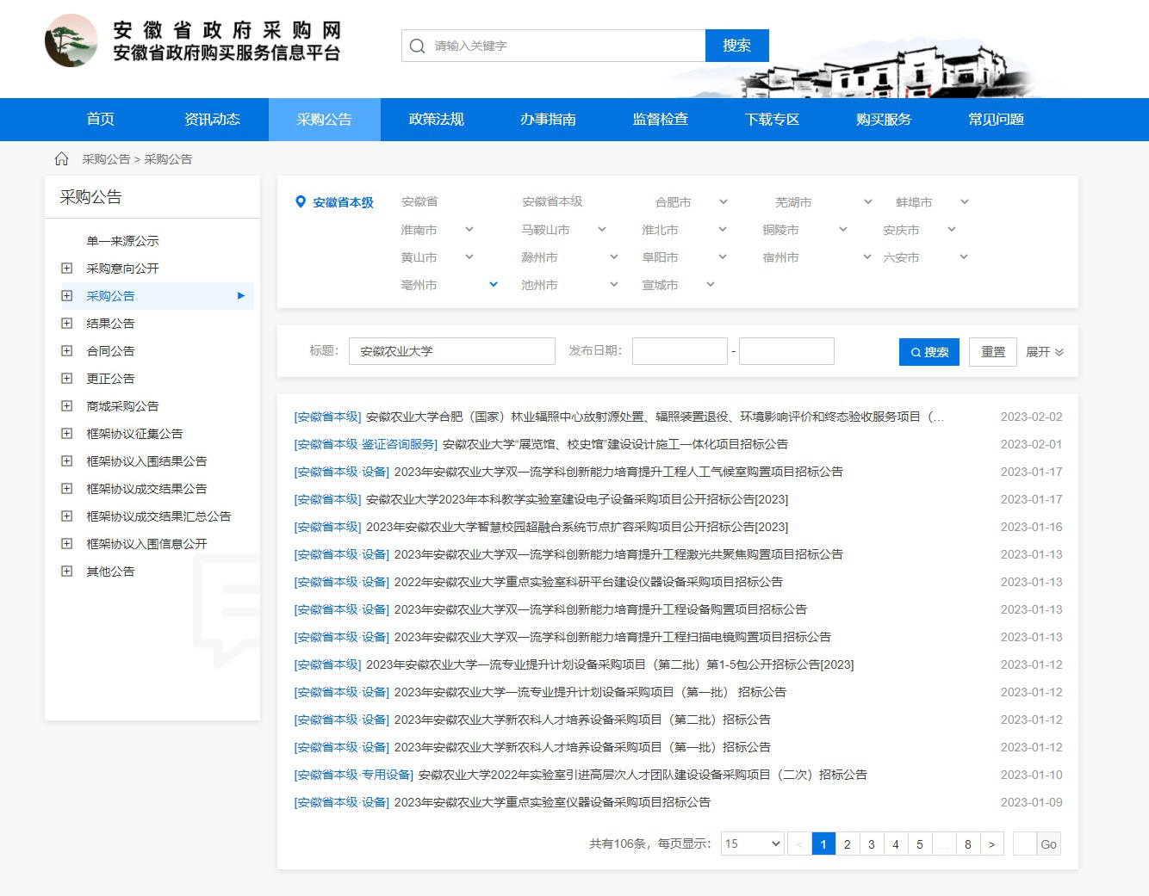Click the magnifier icon in search box
Viewport: 1149px width, 896px height.
click(x=418, y=46)
